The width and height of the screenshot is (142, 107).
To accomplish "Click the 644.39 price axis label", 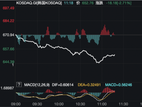I will 8,62.
